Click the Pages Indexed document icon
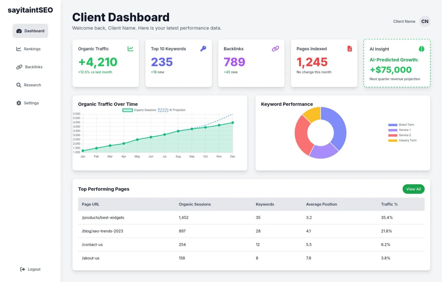Image resolution: width=442 pixels, height=282 pixels. pos(349,49)
